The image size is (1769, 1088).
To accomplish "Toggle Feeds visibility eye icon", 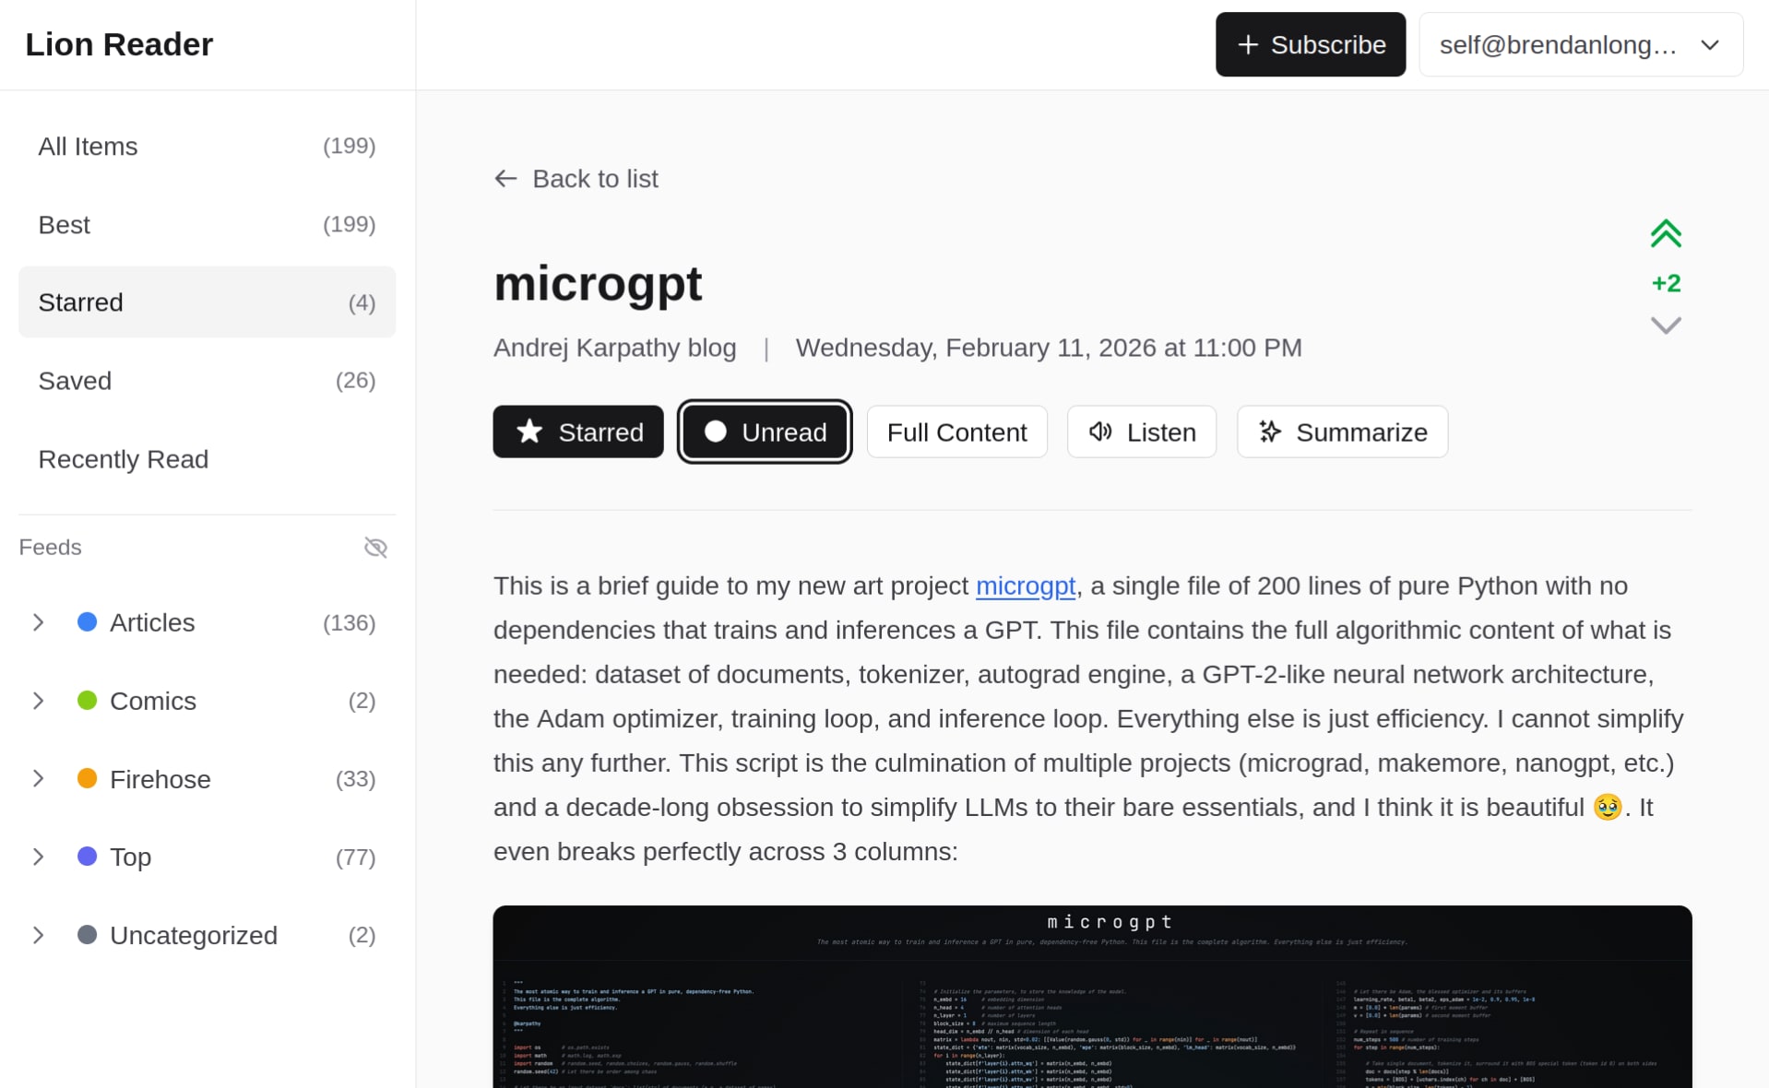I will point(375,548).
